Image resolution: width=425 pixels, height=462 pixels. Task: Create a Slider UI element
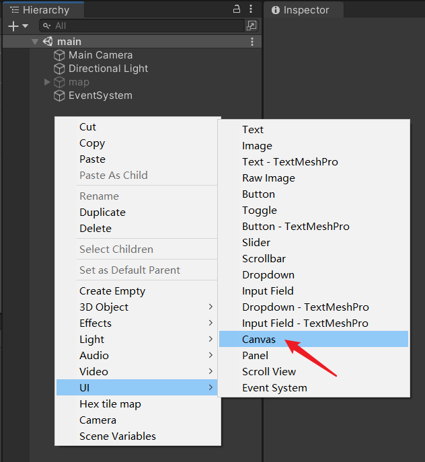click(313, 243)
